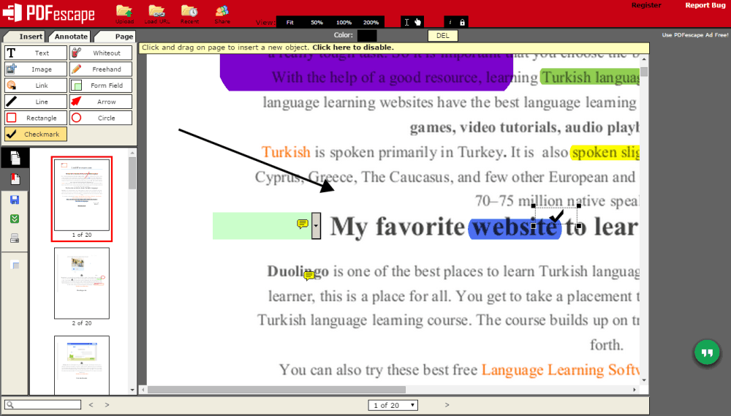Viewport: 731px width, 416px height.
Task: Open the green chat support bubble
Action: pyautogui.click(x=707, y=352)
